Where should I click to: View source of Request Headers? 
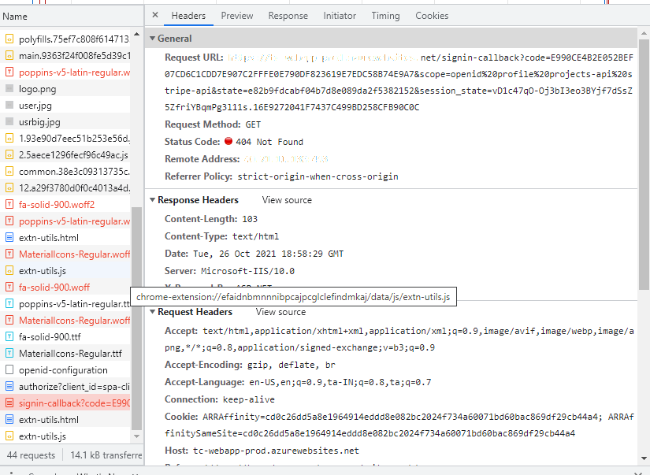click(x=280, y=312)
